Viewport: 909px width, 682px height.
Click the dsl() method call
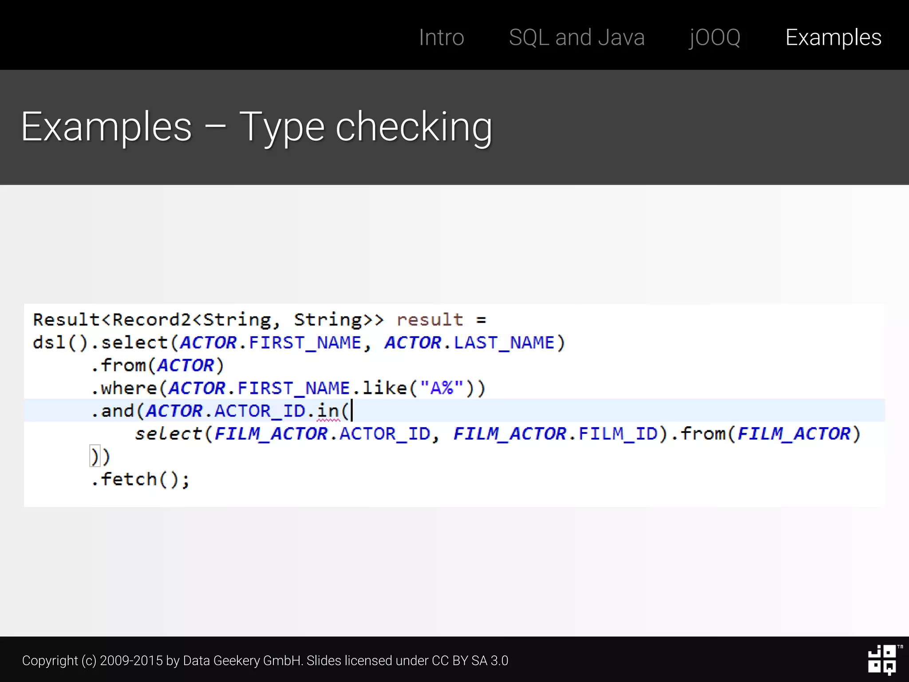point(60,343)
